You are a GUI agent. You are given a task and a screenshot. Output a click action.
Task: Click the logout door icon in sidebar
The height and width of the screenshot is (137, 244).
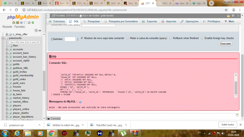(x=18, y=22)
